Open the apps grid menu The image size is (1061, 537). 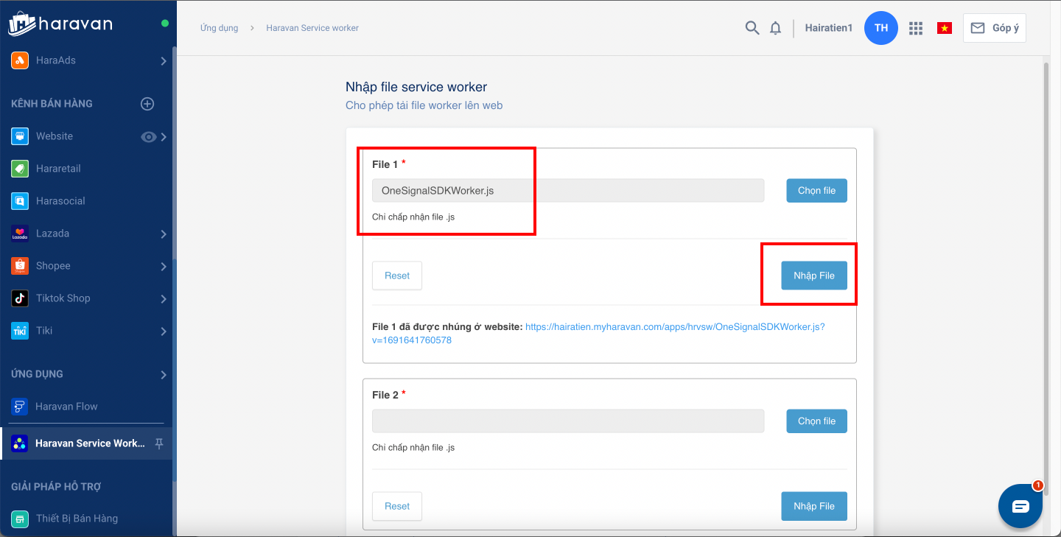(916, 28)
